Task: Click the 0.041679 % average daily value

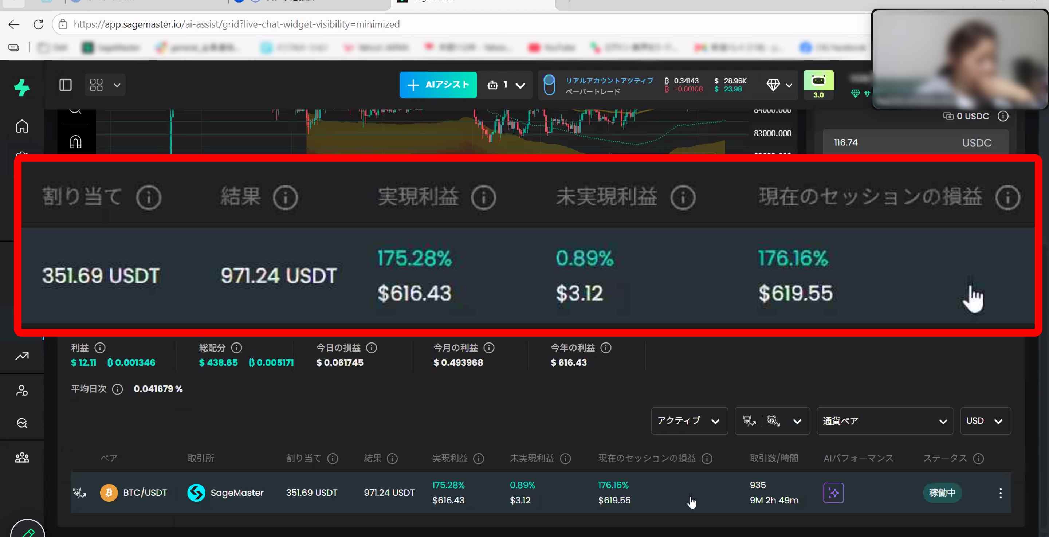Action: (x=158, y=389)
